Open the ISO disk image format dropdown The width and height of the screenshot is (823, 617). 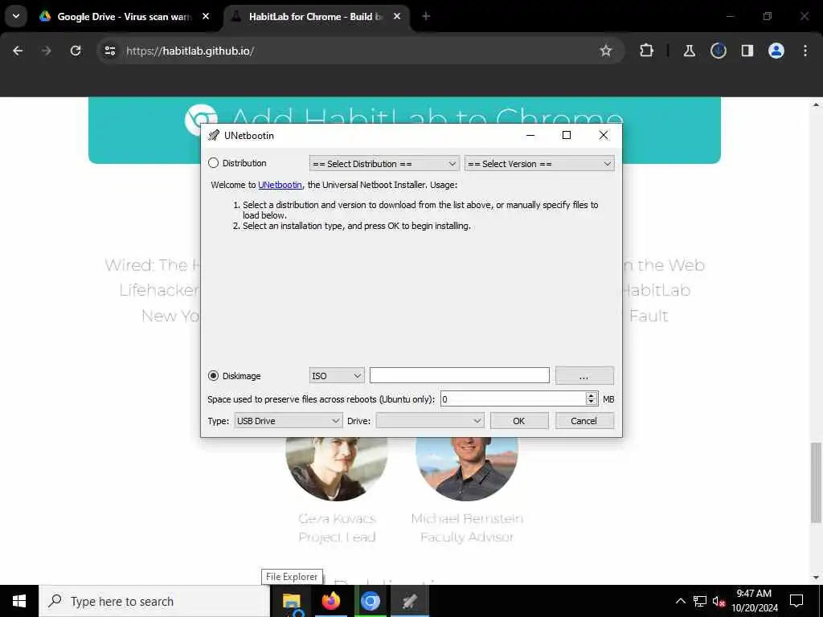pos(337,376)
